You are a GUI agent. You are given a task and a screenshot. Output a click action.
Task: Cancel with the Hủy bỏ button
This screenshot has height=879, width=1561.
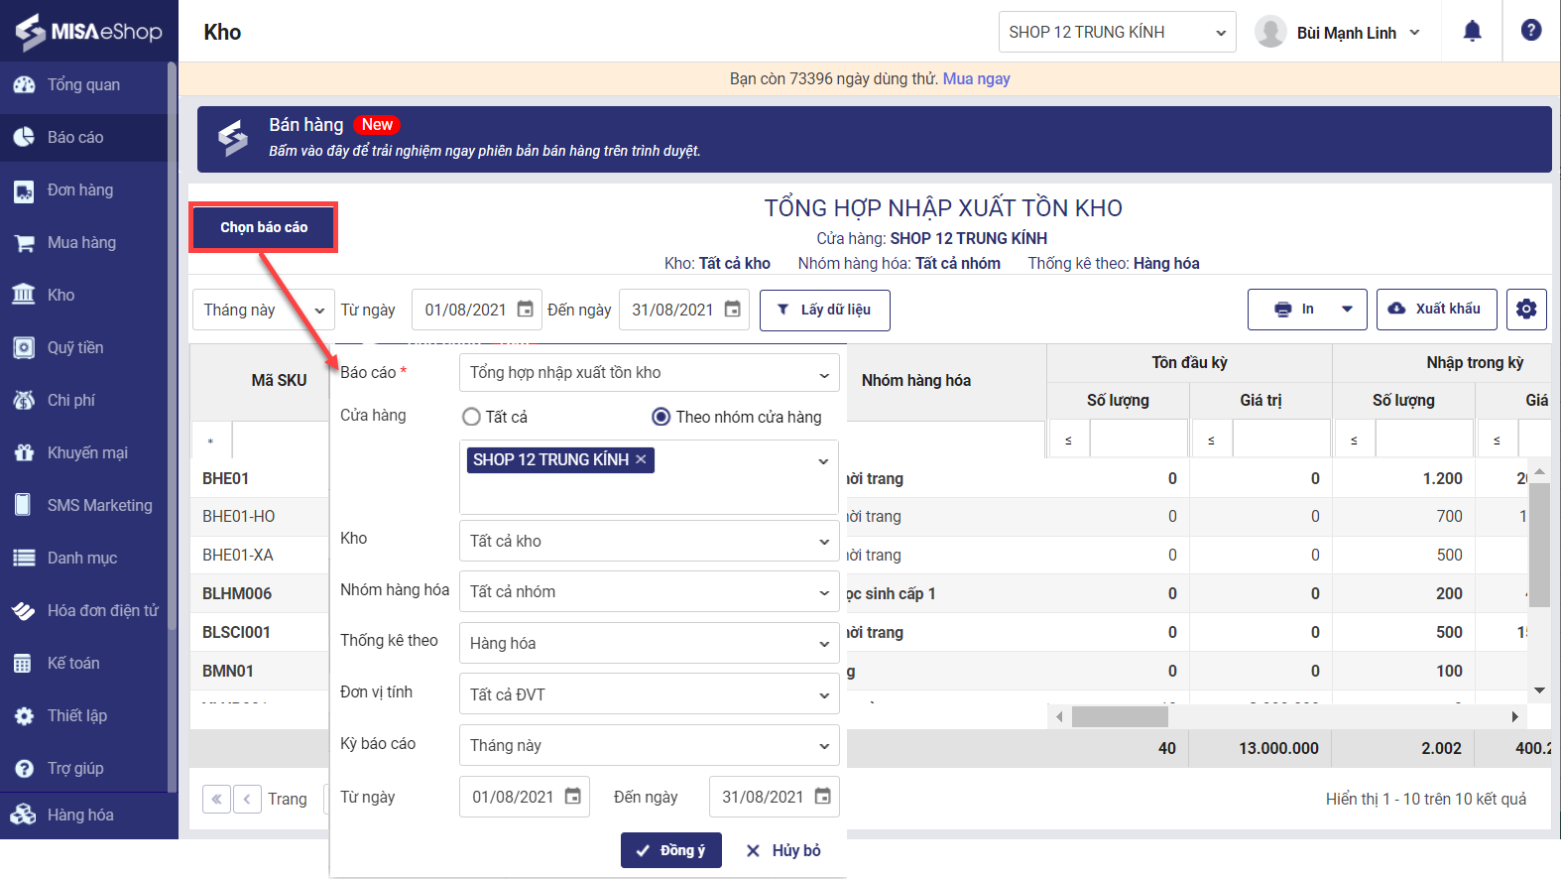[783, 850]
